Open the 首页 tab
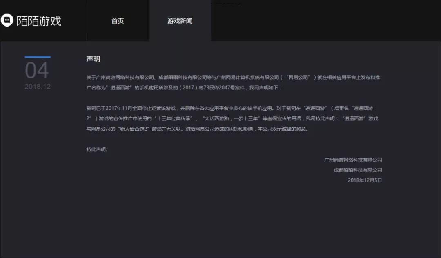This screenshot has height=258, width=441. tap(118, 21)
